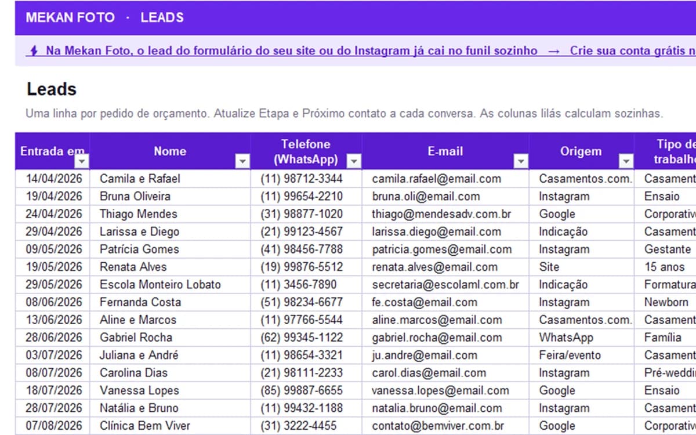Select the Origem cell WhatsApp
Screen dimensions: 696x435
click(581, 338)
